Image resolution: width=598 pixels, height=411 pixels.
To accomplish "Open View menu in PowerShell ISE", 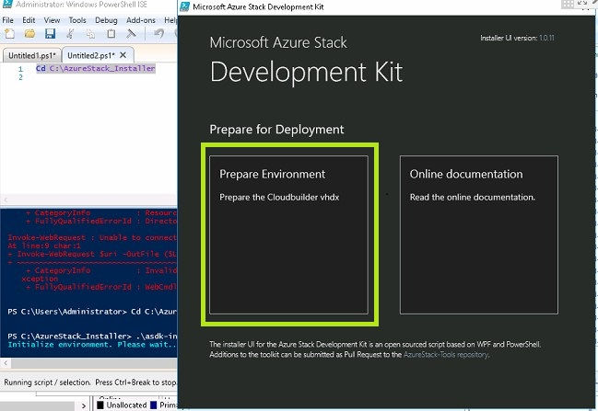I will [x=52, y=20].
